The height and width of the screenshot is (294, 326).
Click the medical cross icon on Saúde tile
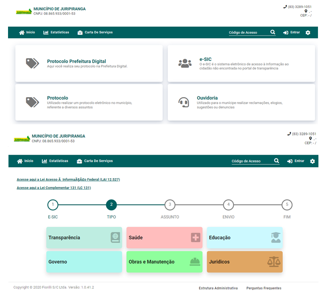point(195,237)
